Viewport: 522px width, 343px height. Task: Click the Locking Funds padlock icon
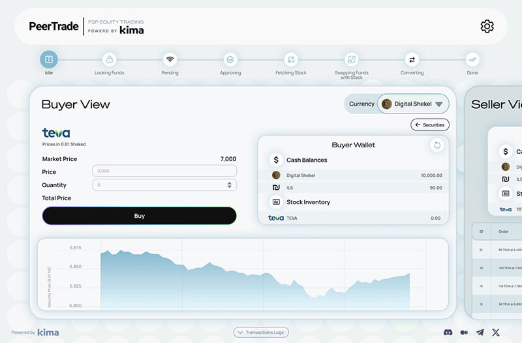point(109,59)
